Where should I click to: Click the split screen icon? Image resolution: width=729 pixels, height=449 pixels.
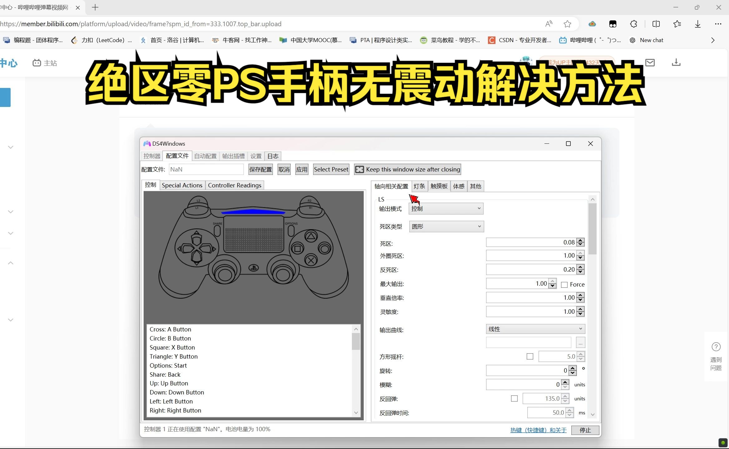click(656, 24)
